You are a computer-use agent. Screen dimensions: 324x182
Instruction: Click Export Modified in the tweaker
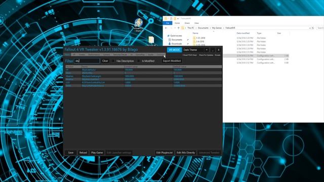pos(172,61)
